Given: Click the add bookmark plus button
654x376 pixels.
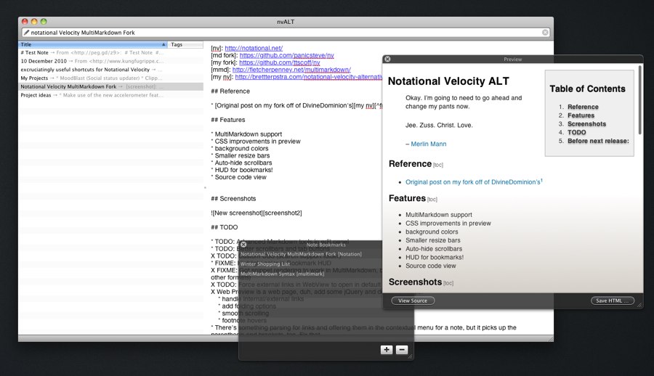Looking at the screenshot, I should click(x=387, y=350).
